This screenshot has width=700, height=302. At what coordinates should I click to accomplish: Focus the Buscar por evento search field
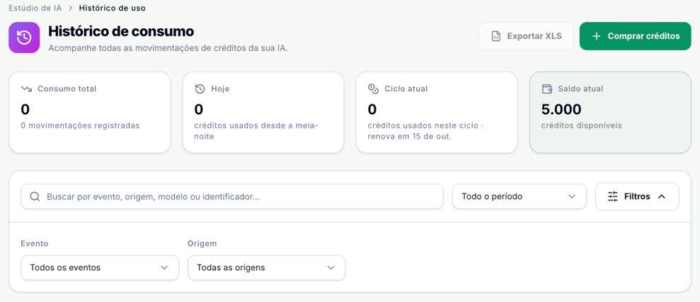[232, 196]
